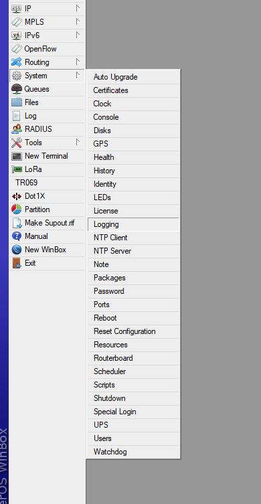Select LEDs in System submenu
The width and height of the screenshot is (261, 504).
point(133,197)
